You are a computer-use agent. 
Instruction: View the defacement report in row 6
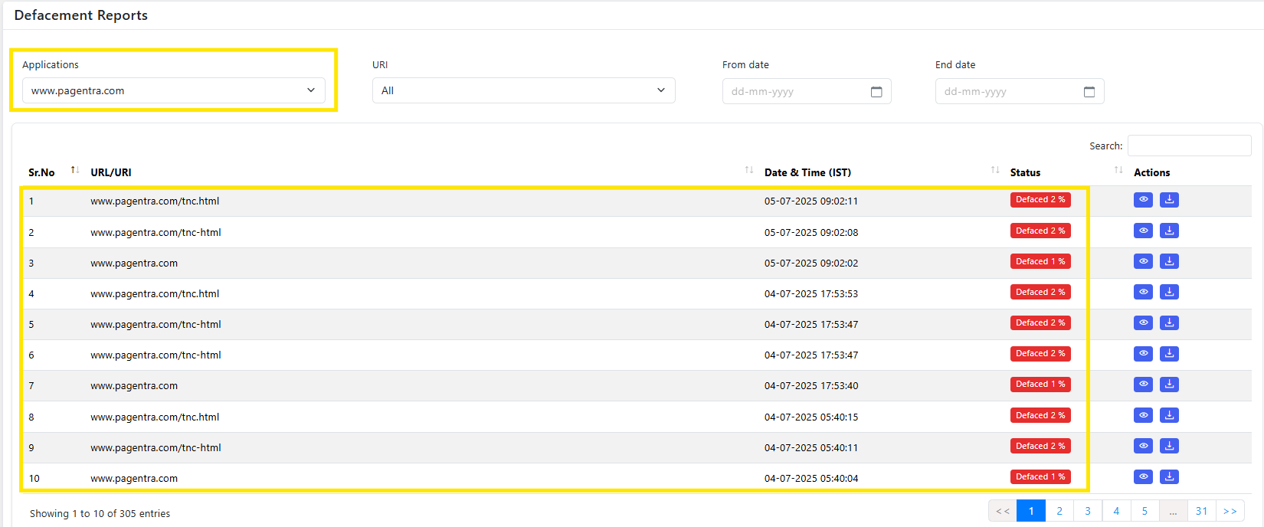coord(1143,353)
